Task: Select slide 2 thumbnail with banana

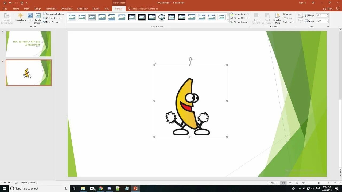Action: pyautogui.click(x=29, y=73)
